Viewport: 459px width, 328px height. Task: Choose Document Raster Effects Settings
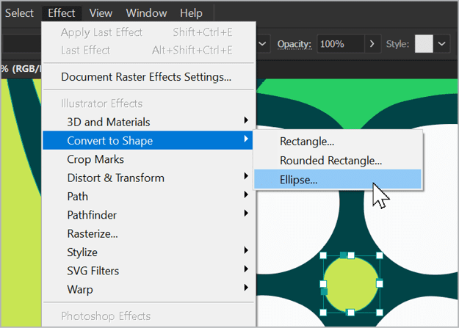148,77
